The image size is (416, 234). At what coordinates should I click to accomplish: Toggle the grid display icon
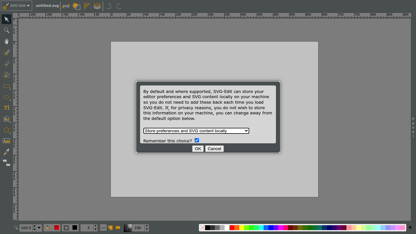point(86,6)
